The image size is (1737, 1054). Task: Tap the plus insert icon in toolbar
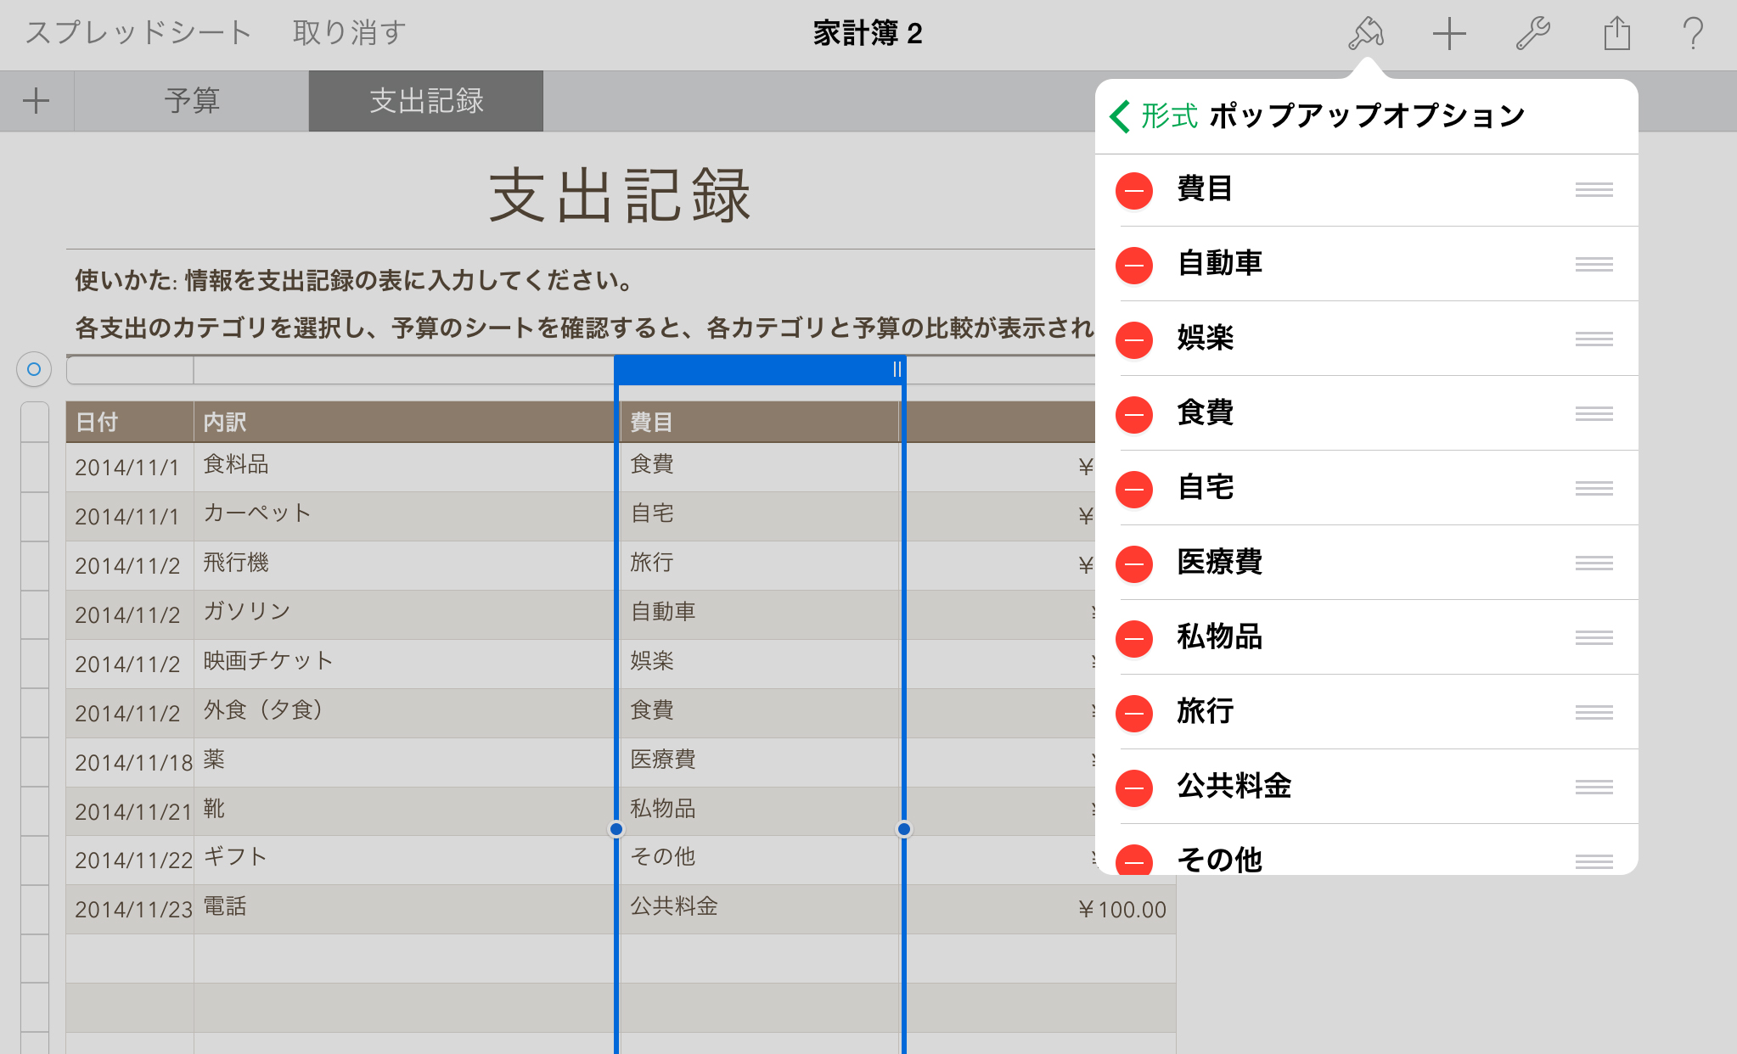click(1449, 34)
